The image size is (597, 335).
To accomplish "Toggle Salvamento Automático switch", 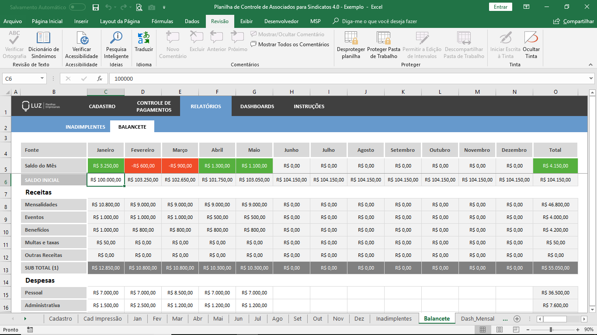I will 77,7.
